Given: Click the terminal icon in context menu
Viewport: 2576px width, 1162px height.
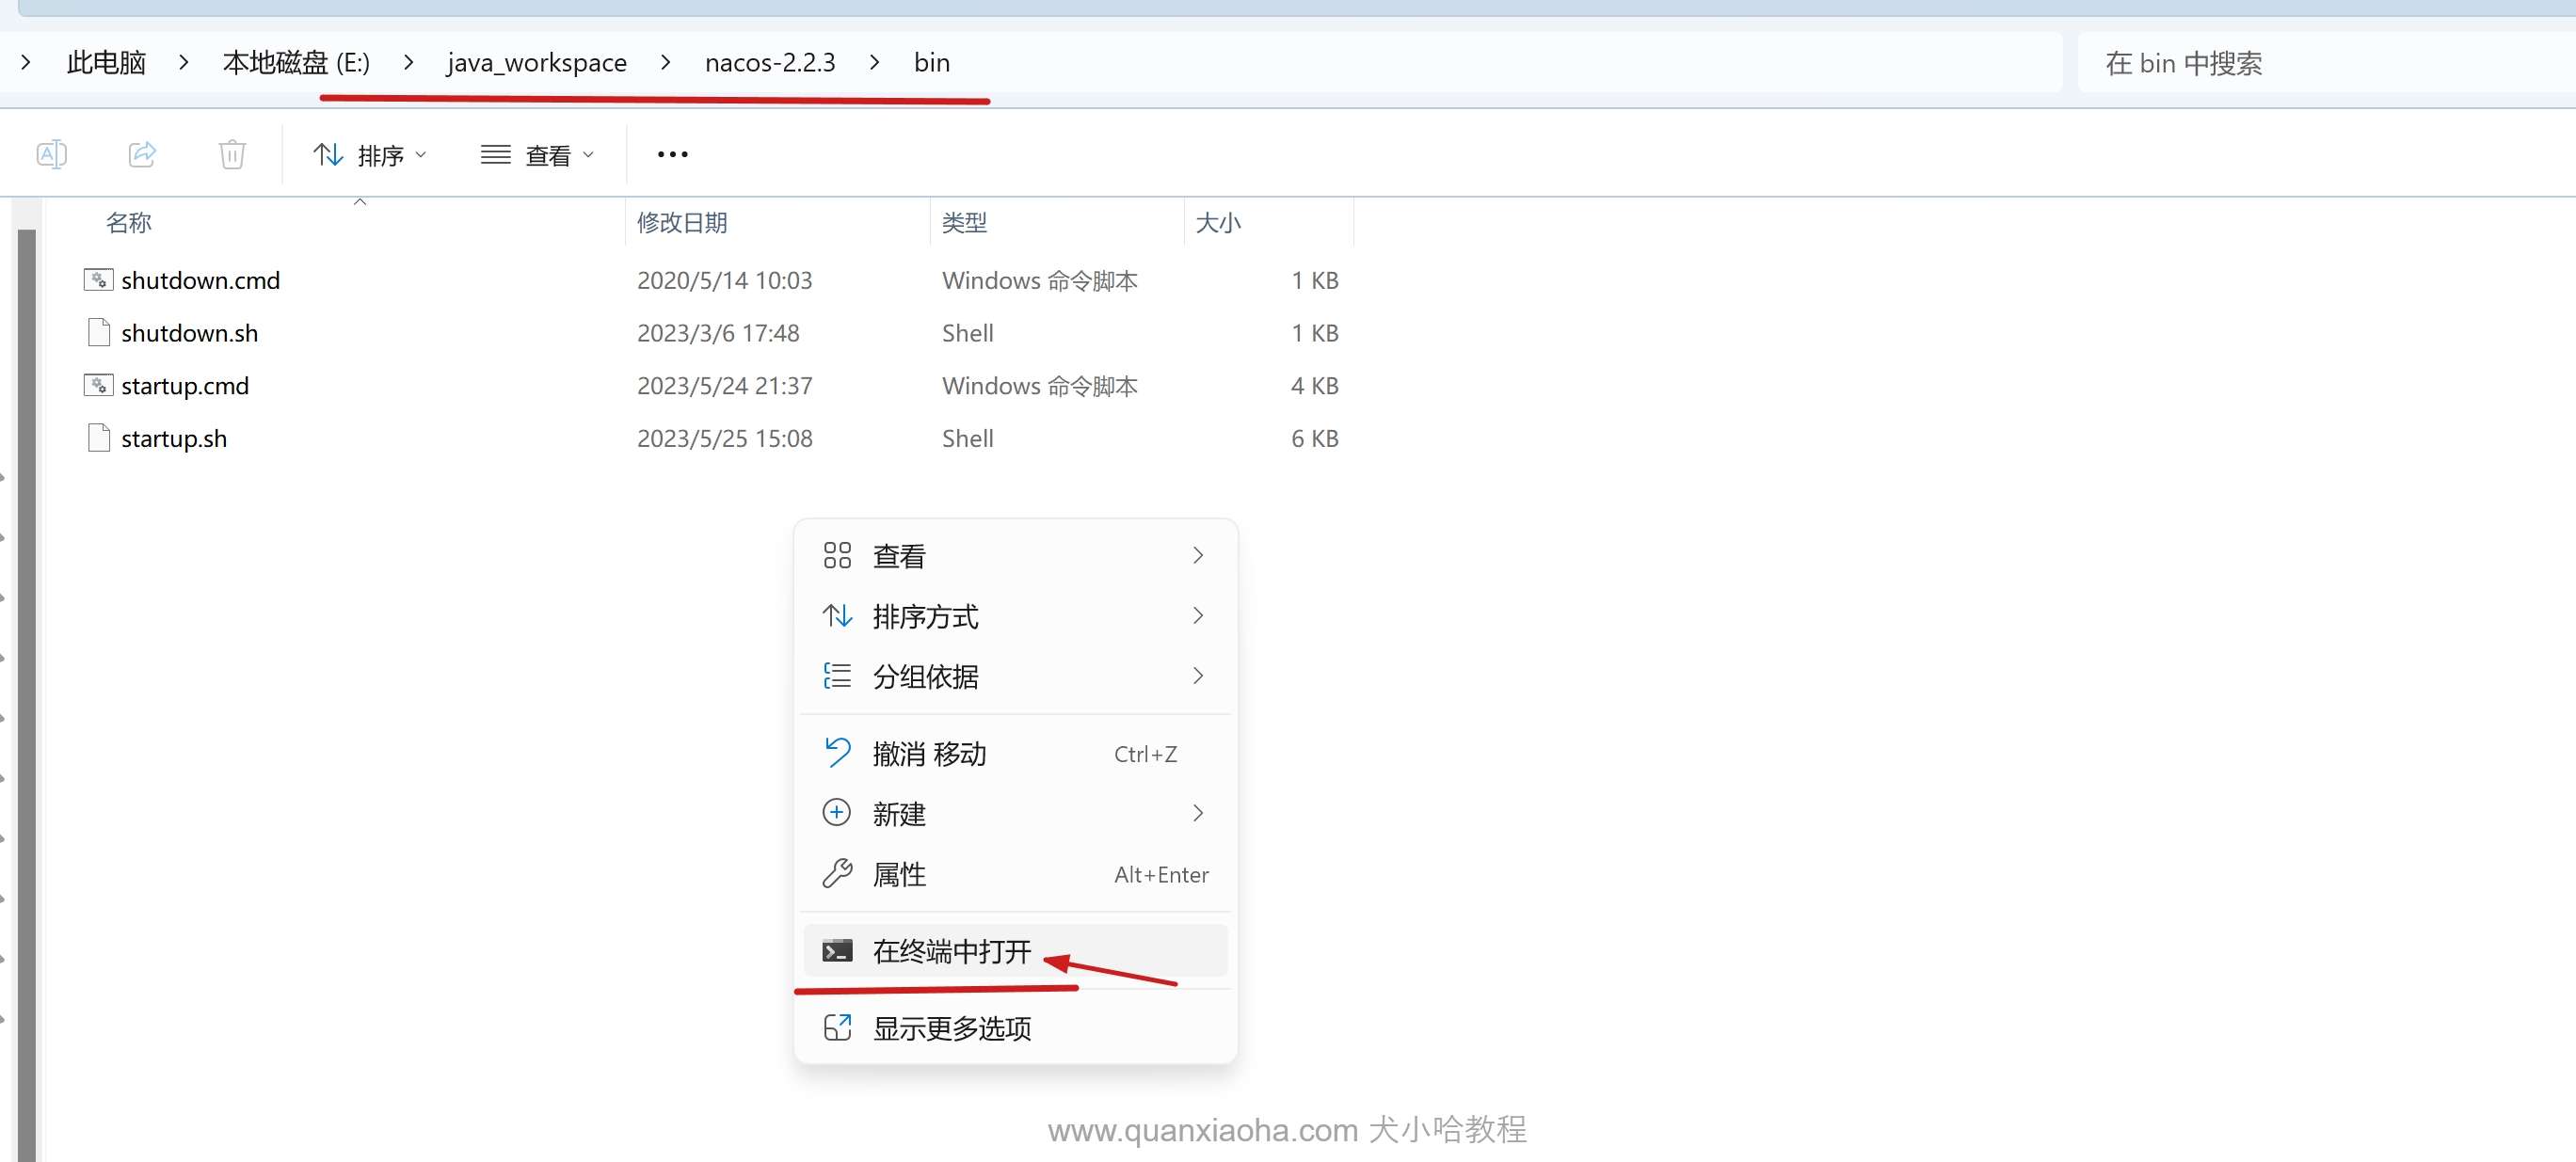Looking at the screenshot, I should tap(837, 951).
